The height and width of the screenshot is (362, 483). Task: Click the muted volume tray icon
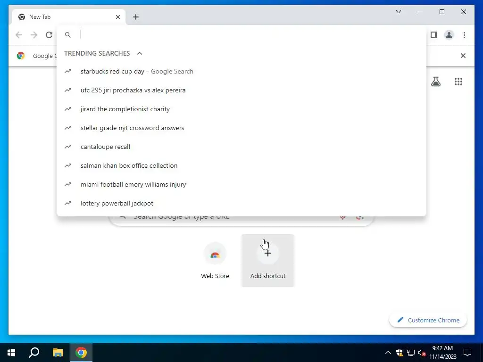422,353
